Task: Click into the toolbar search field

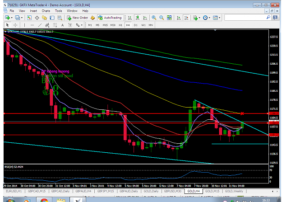Action: point(245,18)
